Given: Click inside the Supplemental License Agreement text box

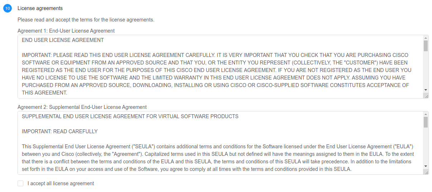Looking at the screenshot, I should (x=215, y=150).
